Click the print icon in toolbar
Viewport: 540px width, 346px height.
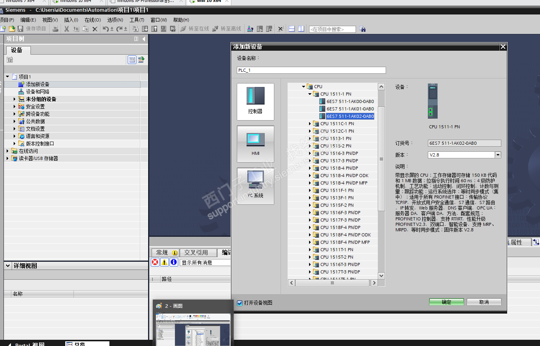click(55, 29)
